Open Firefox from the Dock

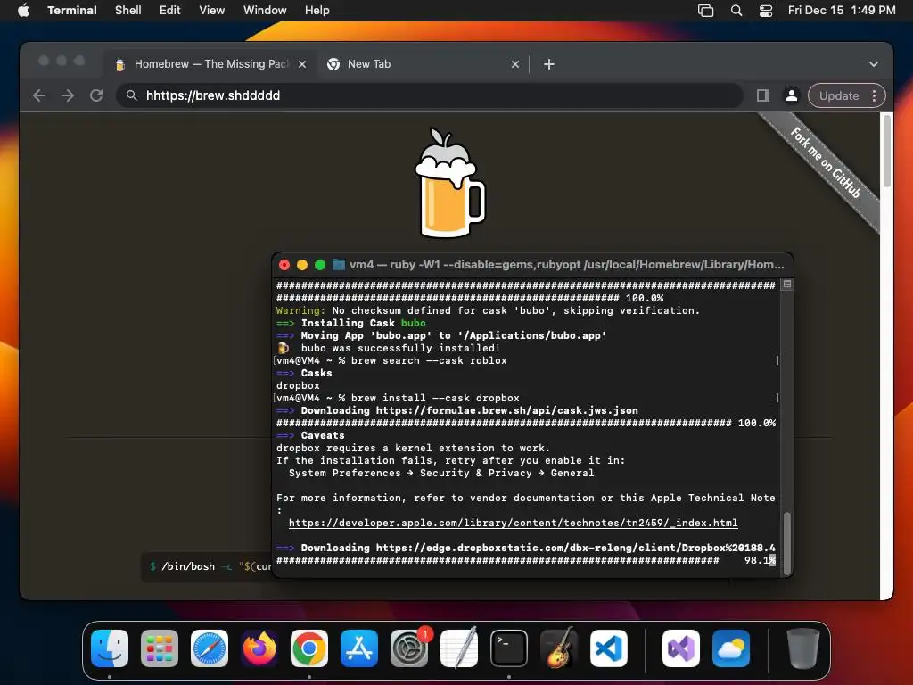[x=259, y=648]
